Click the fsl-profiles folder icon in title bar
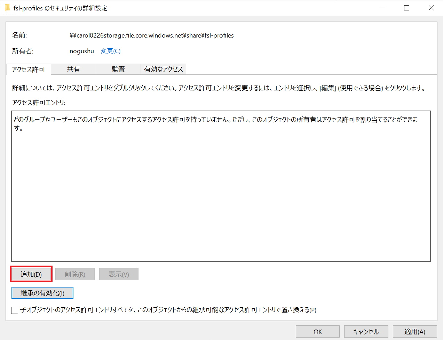 7,8
